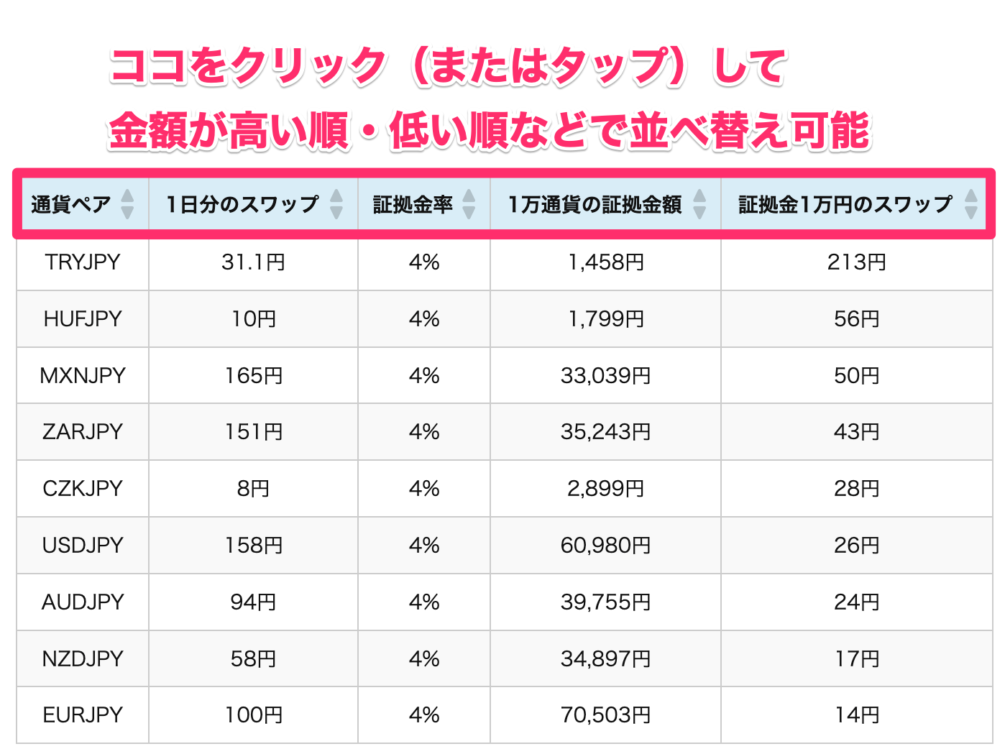Click the ZARJPY row label
The height and width of the screenshot is (749, 1005).
83,431
